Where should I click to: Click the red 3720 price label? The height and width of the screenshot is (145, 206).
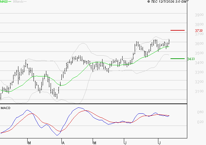tap(199, 31)
